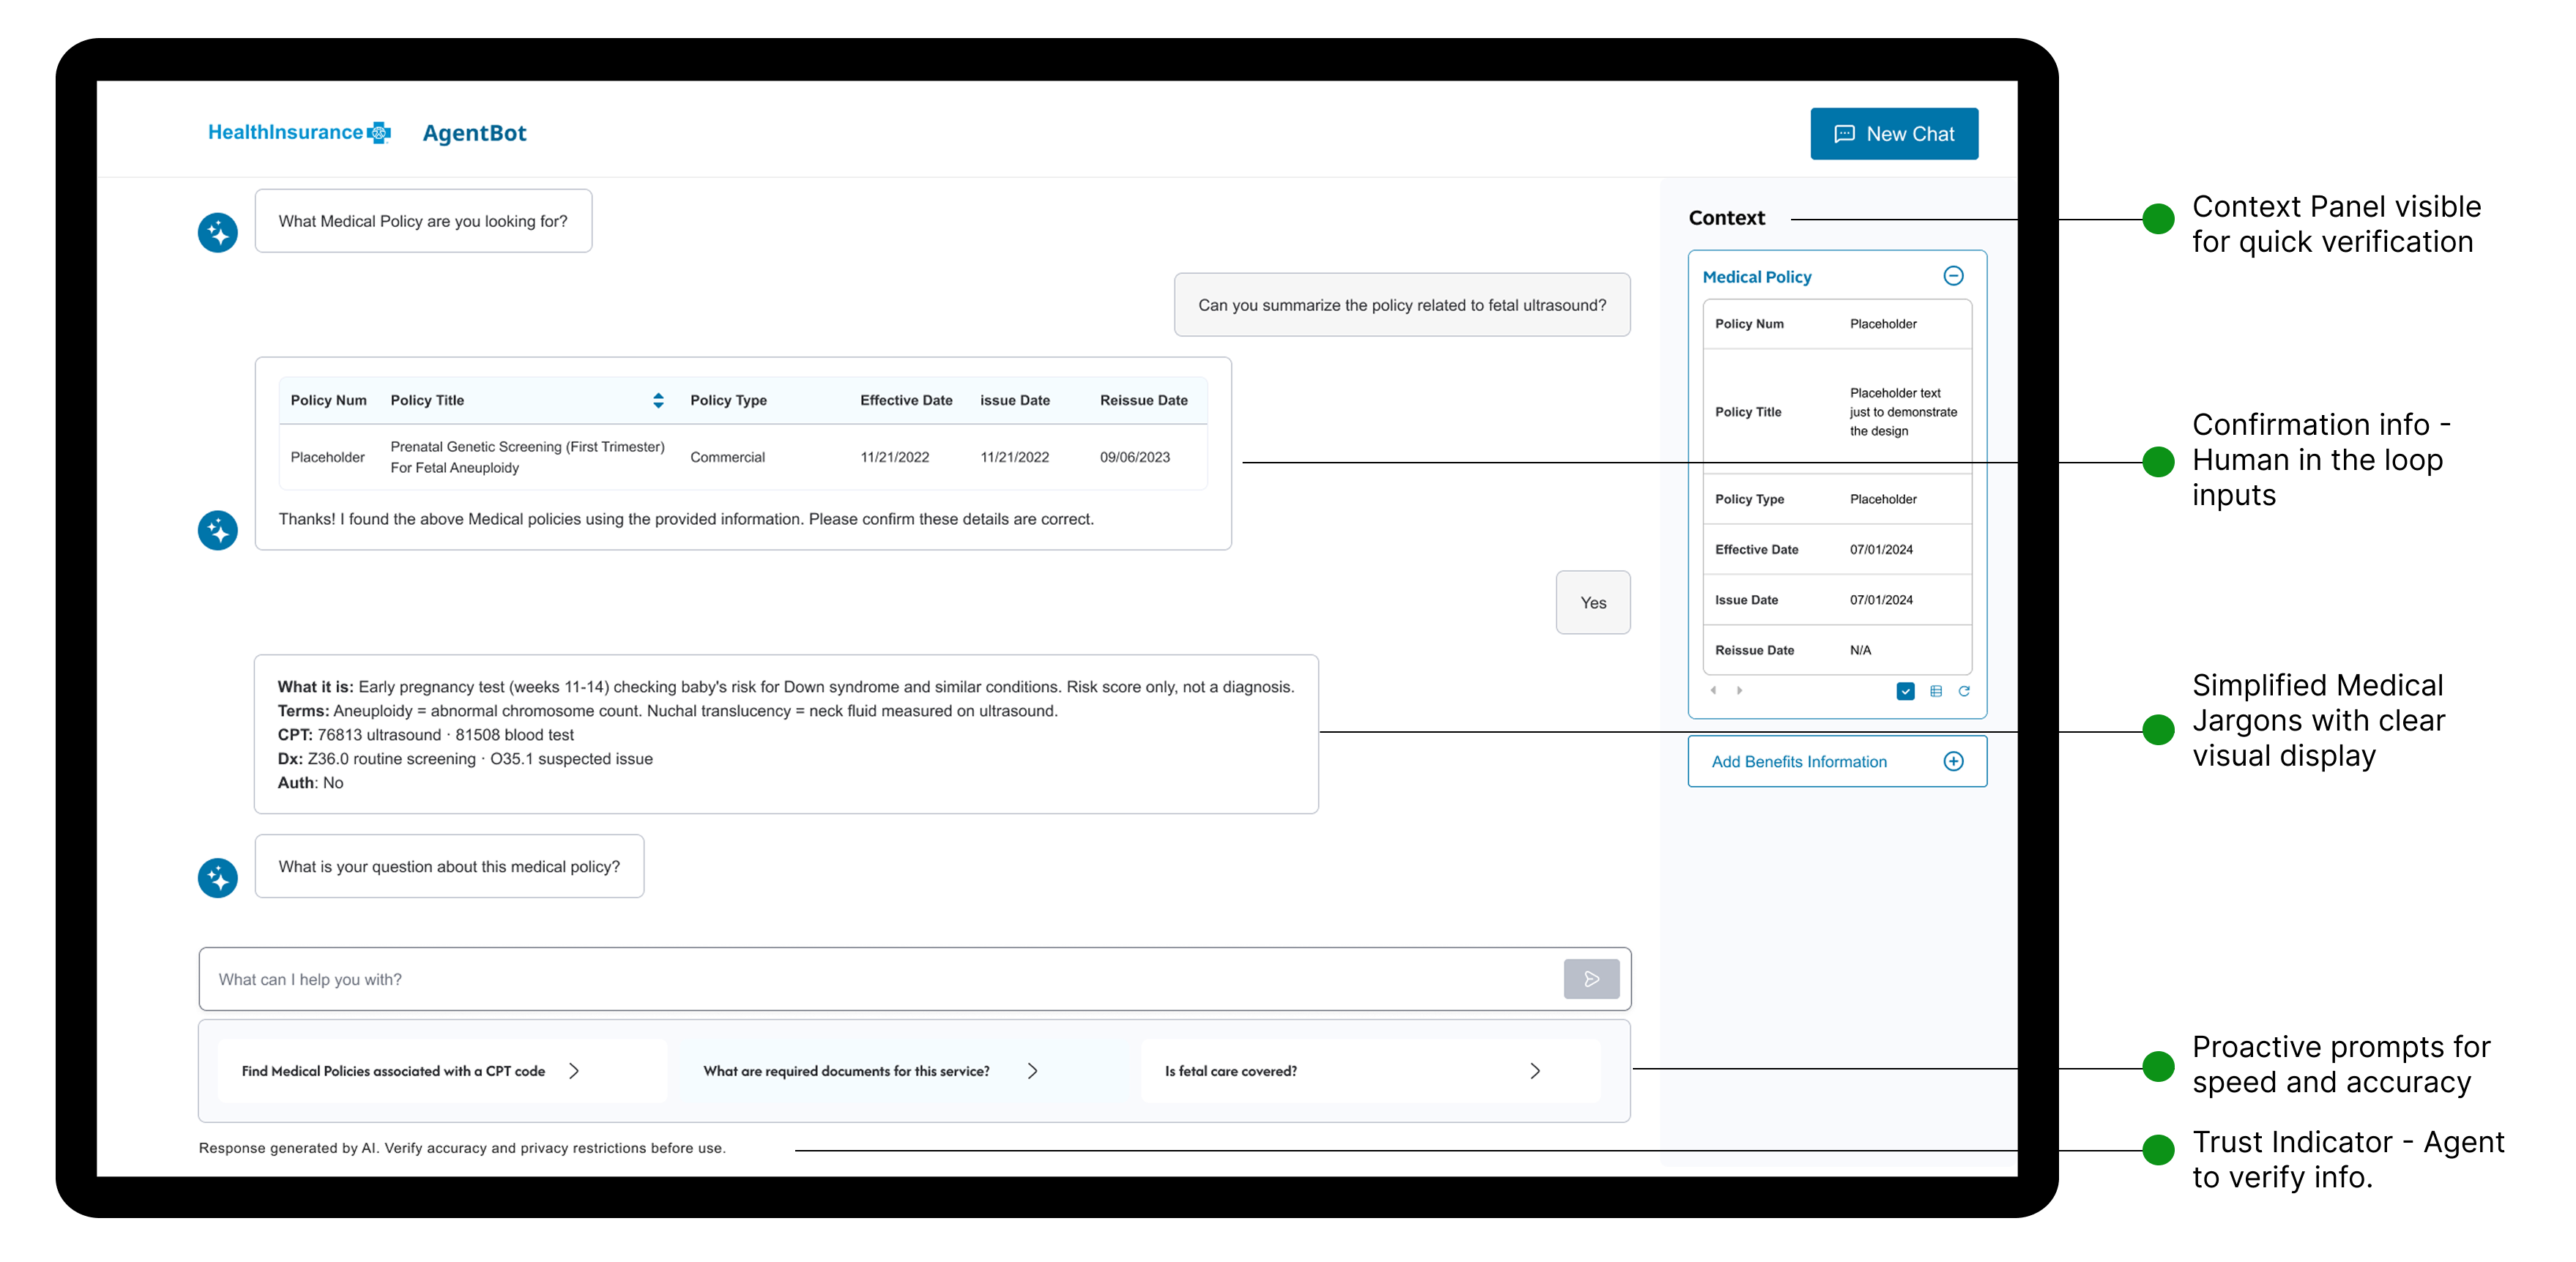The image size is (2576, 1262).
Task: Send the message with paper plane button
Action: click(1591, 979)
